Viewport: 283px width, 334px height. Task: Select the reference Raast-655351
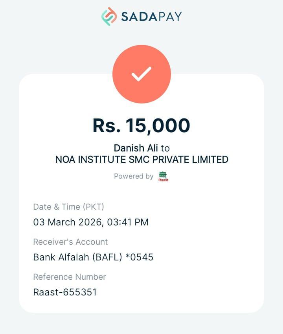(65, 292)
